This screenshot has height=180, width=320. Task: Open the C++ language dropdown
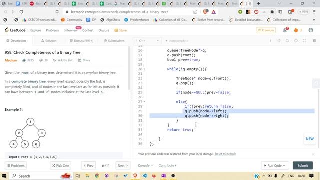(147, 41)
